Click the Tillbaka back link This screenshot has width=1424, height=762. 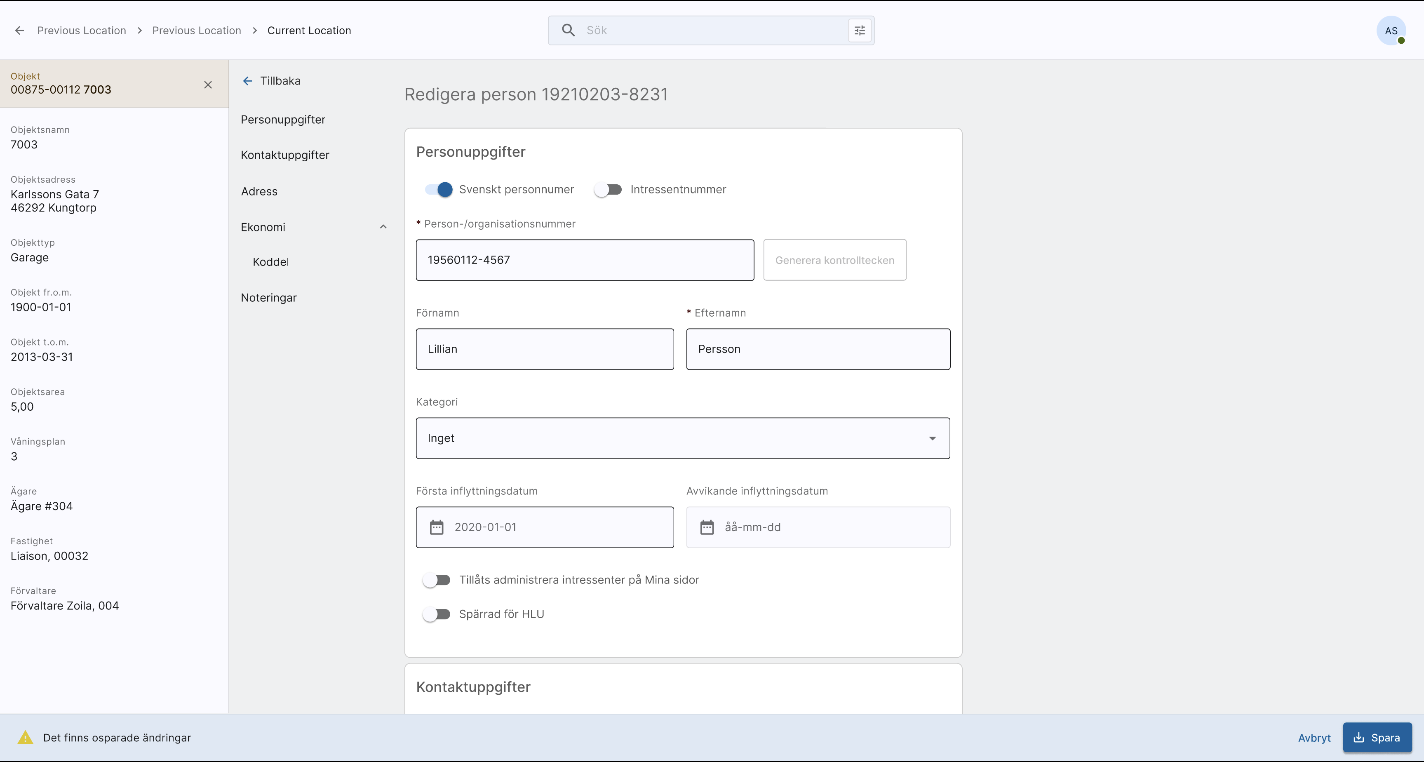point(280,81)
